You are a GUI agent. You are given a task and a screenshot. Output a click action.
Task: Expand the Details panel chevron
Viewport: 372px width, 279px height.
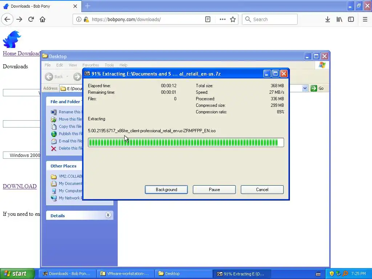point(108,215)
